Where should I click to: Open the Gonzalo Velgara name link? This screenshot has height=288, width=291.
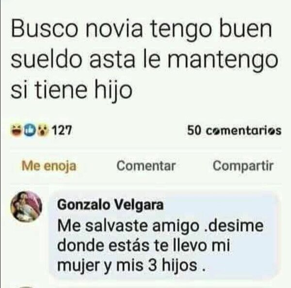[111, 205]
